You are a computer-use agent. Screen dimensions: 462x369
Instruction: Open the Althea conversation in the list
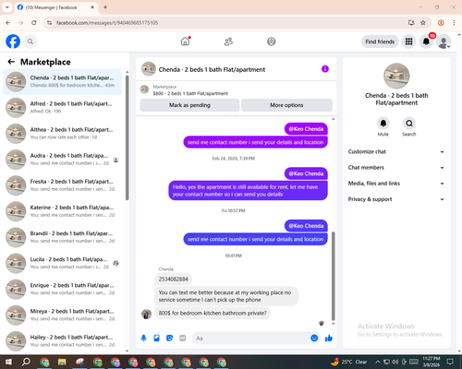click(63, 134)
